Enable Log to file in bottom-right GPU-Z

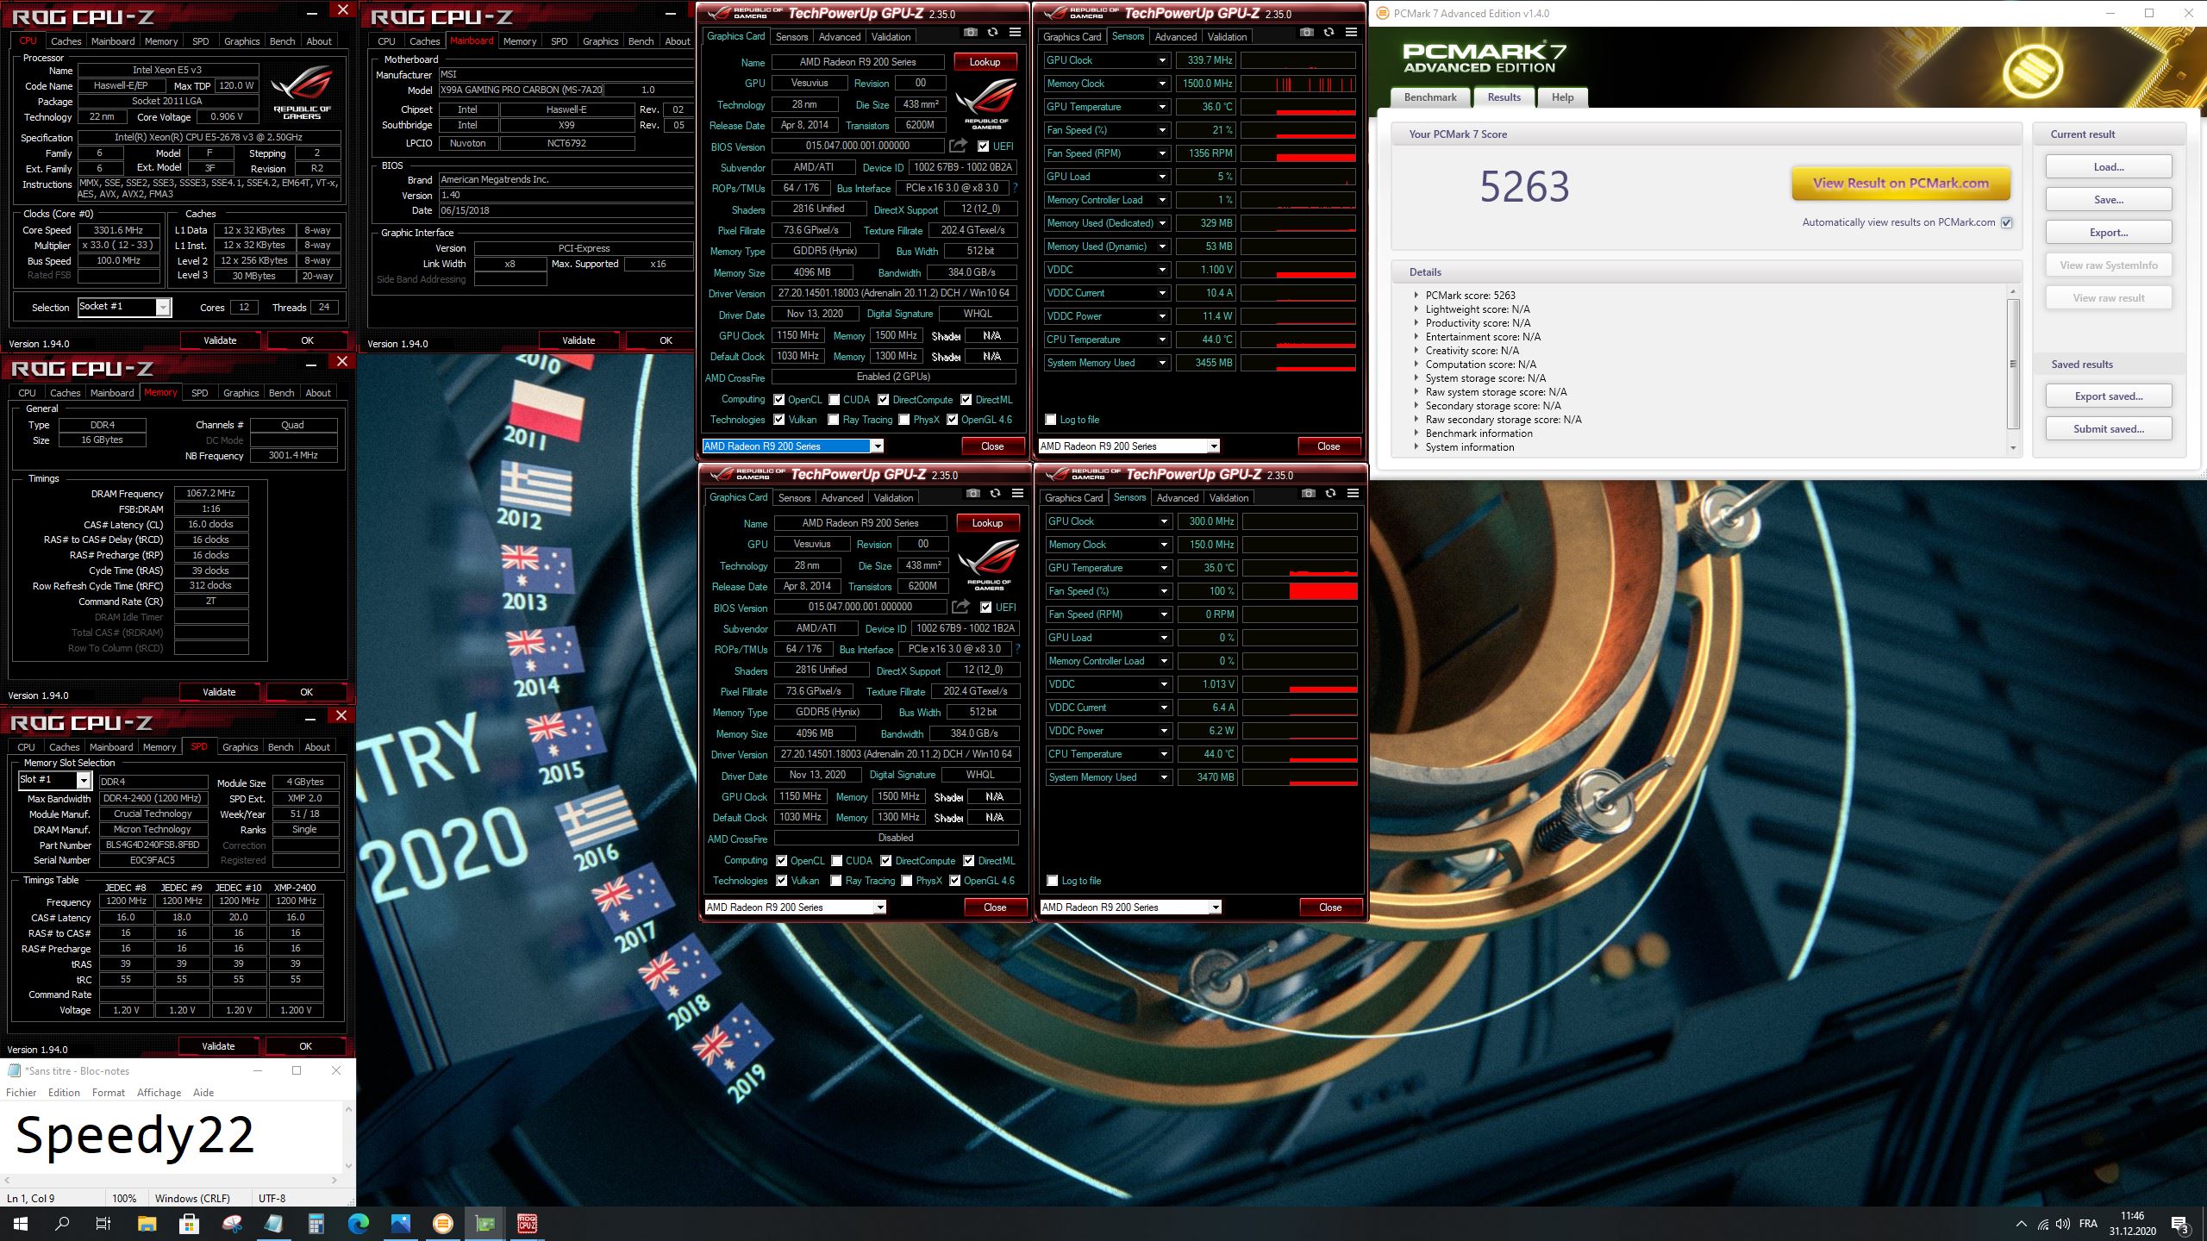1053,881
